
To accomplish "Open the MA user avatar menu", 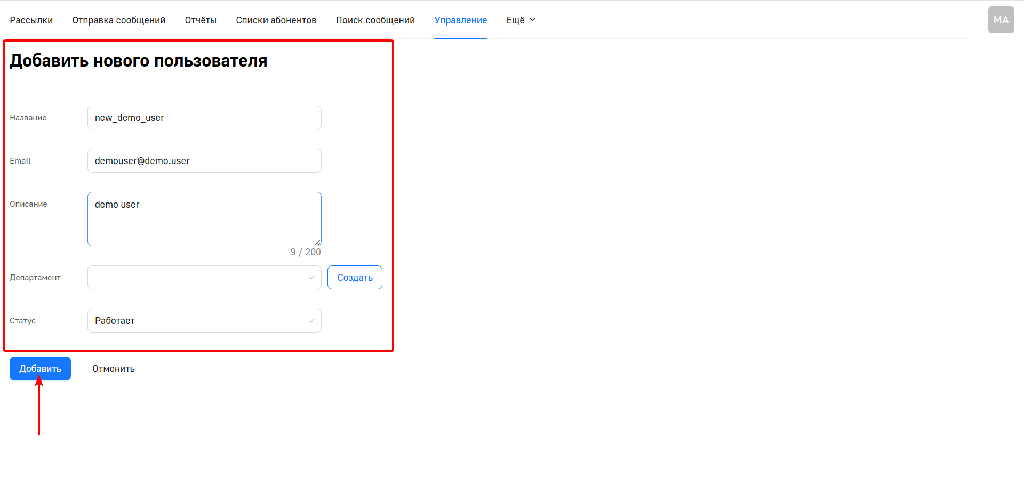I will pyautogui.click(x=1001, y=20).
